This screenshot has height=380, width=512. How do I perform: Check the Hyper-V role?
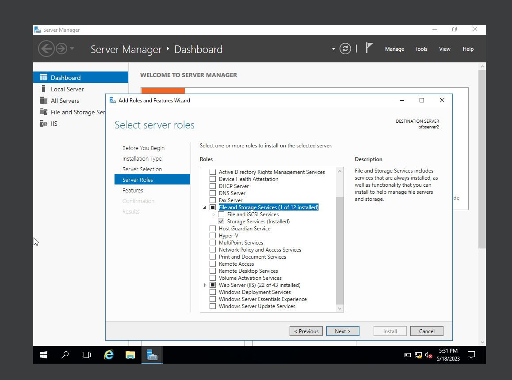pyautogui.click(x=212, y=235)
